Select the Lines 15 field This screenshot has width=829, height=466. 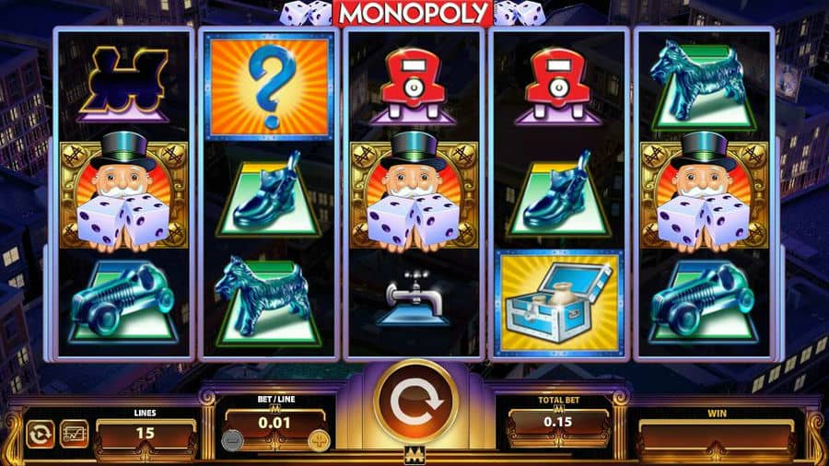click(x=145, y=433)
